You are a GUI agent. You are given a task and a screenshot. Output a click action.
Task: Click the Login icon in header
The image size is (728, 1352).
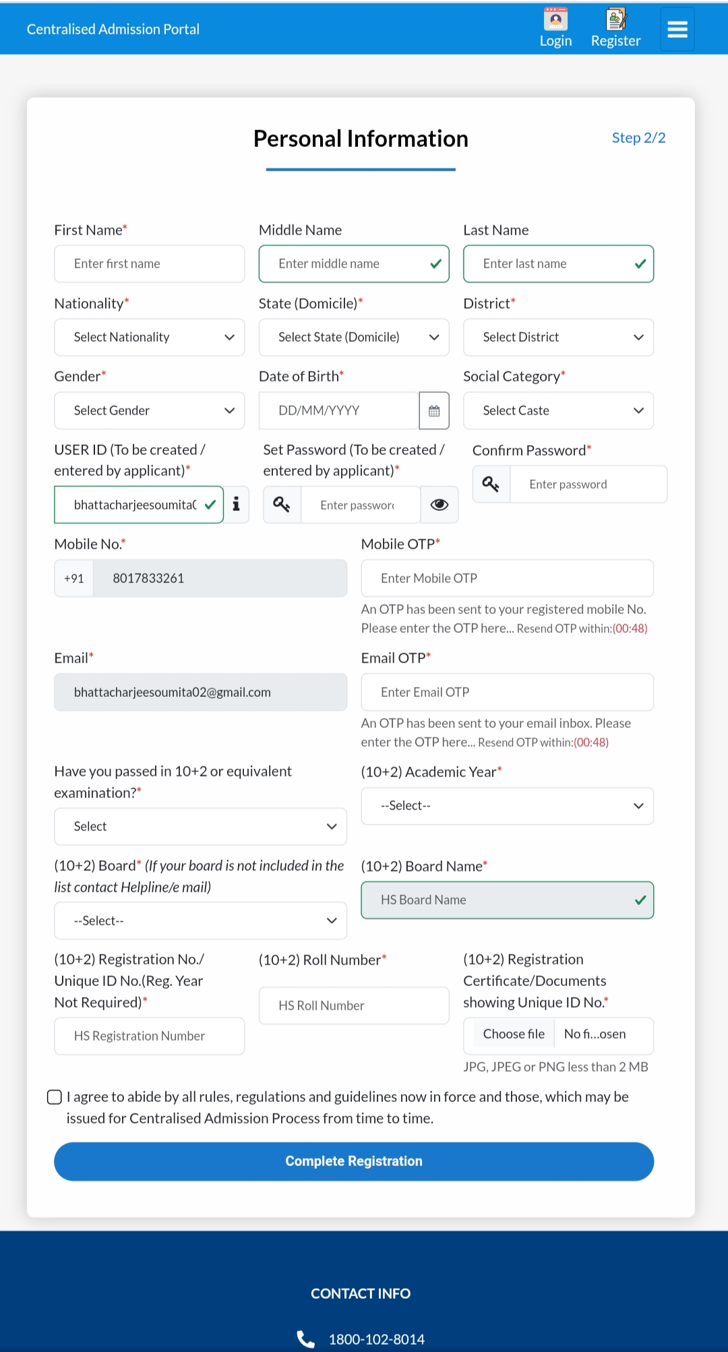pyautogui.click(x=555, y=20)
